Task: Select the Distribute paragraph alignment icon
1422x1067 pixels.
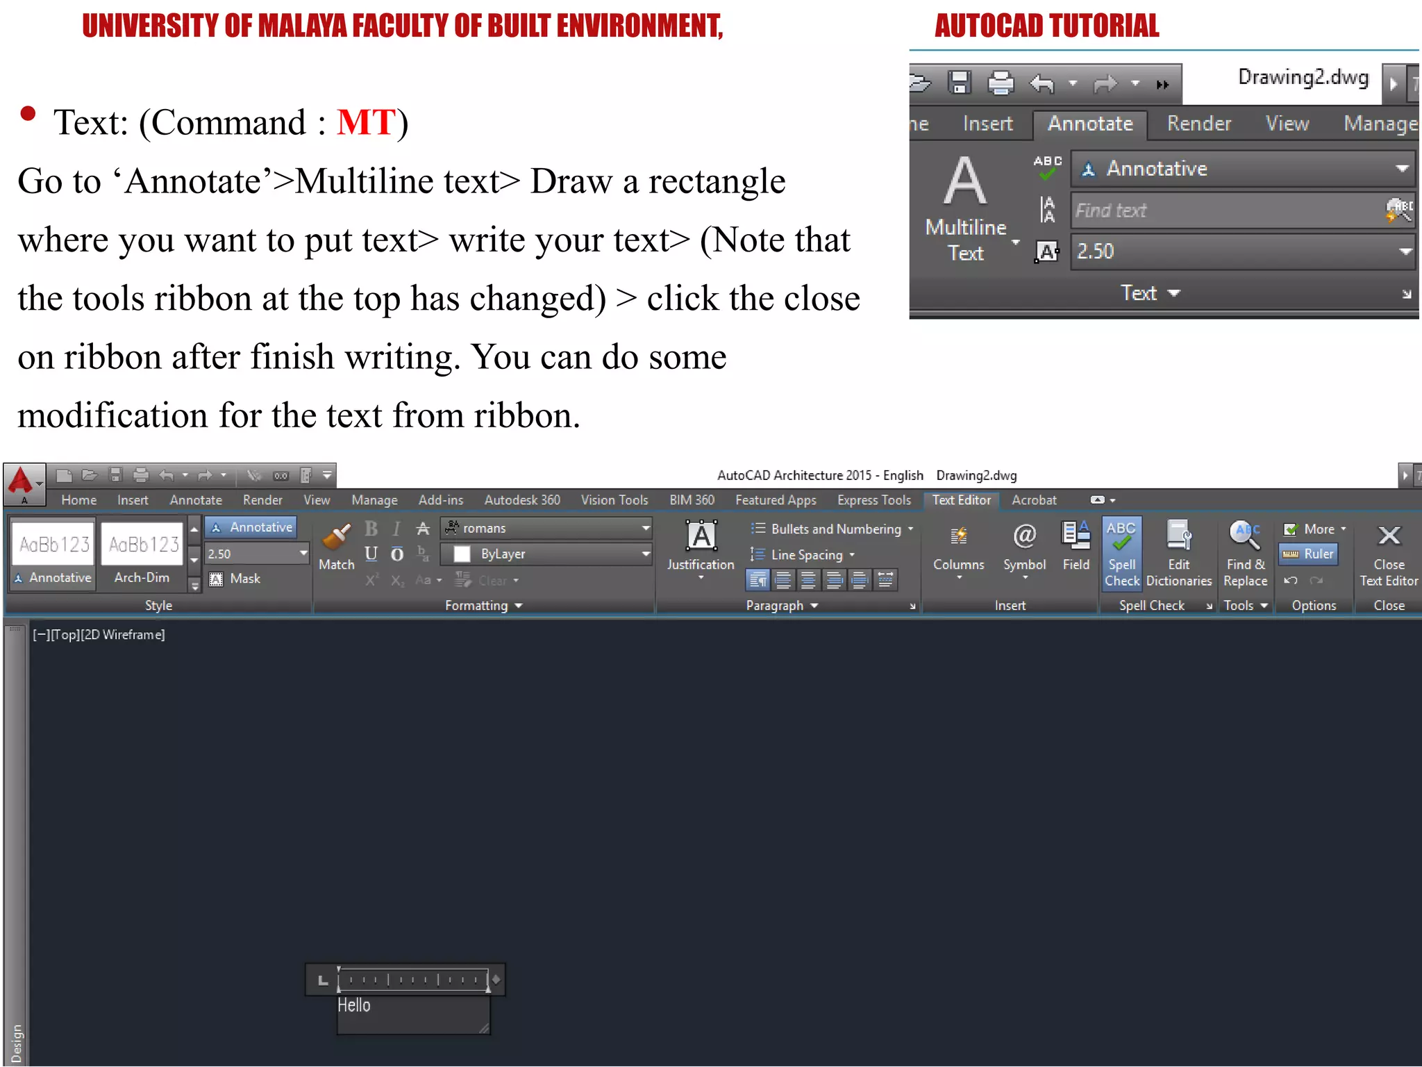Action: click(x=885, y=579)
